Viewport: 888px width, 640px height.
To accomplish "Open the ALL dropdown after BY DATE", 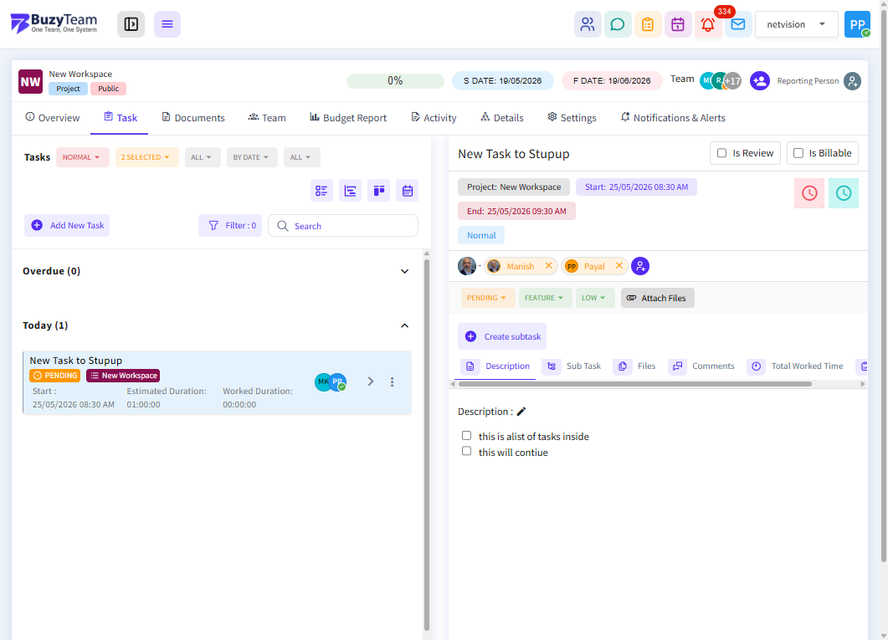I will pos(301,157).
